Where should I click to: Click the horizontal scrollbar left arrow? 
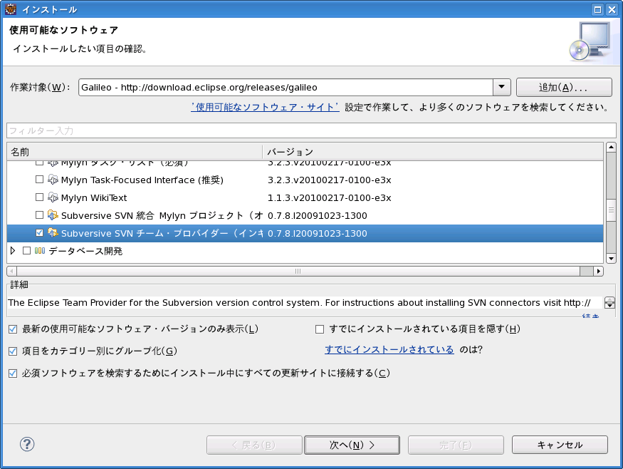point(11,272)
